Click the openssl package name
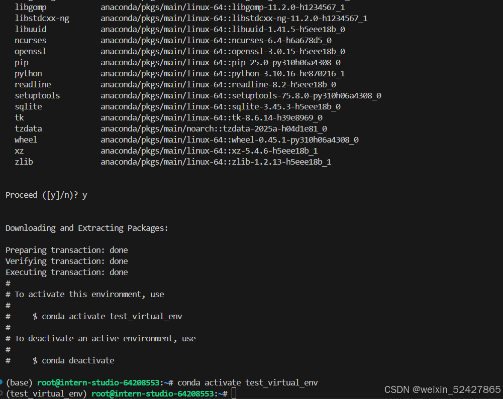 [30, 51]
